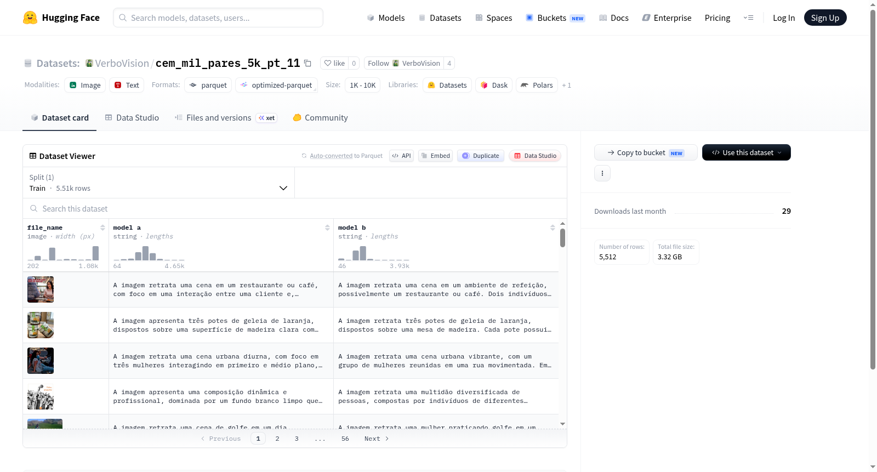Go to Spaces in top navigation
Viewport: 877px width, 472px height.
(x=494, y=18)
